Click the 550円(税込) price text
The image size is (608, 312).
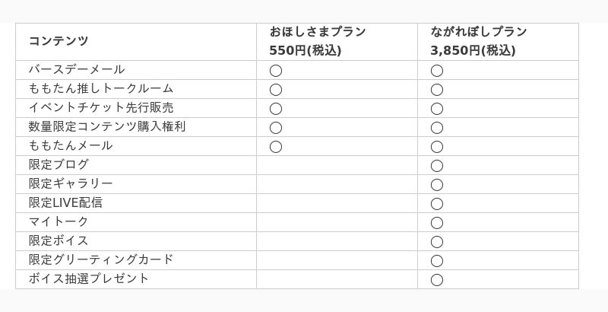click(x=305, y=50)
